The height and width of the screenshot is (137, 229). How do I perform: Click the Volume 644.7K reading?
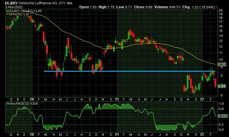coord(168,7)
